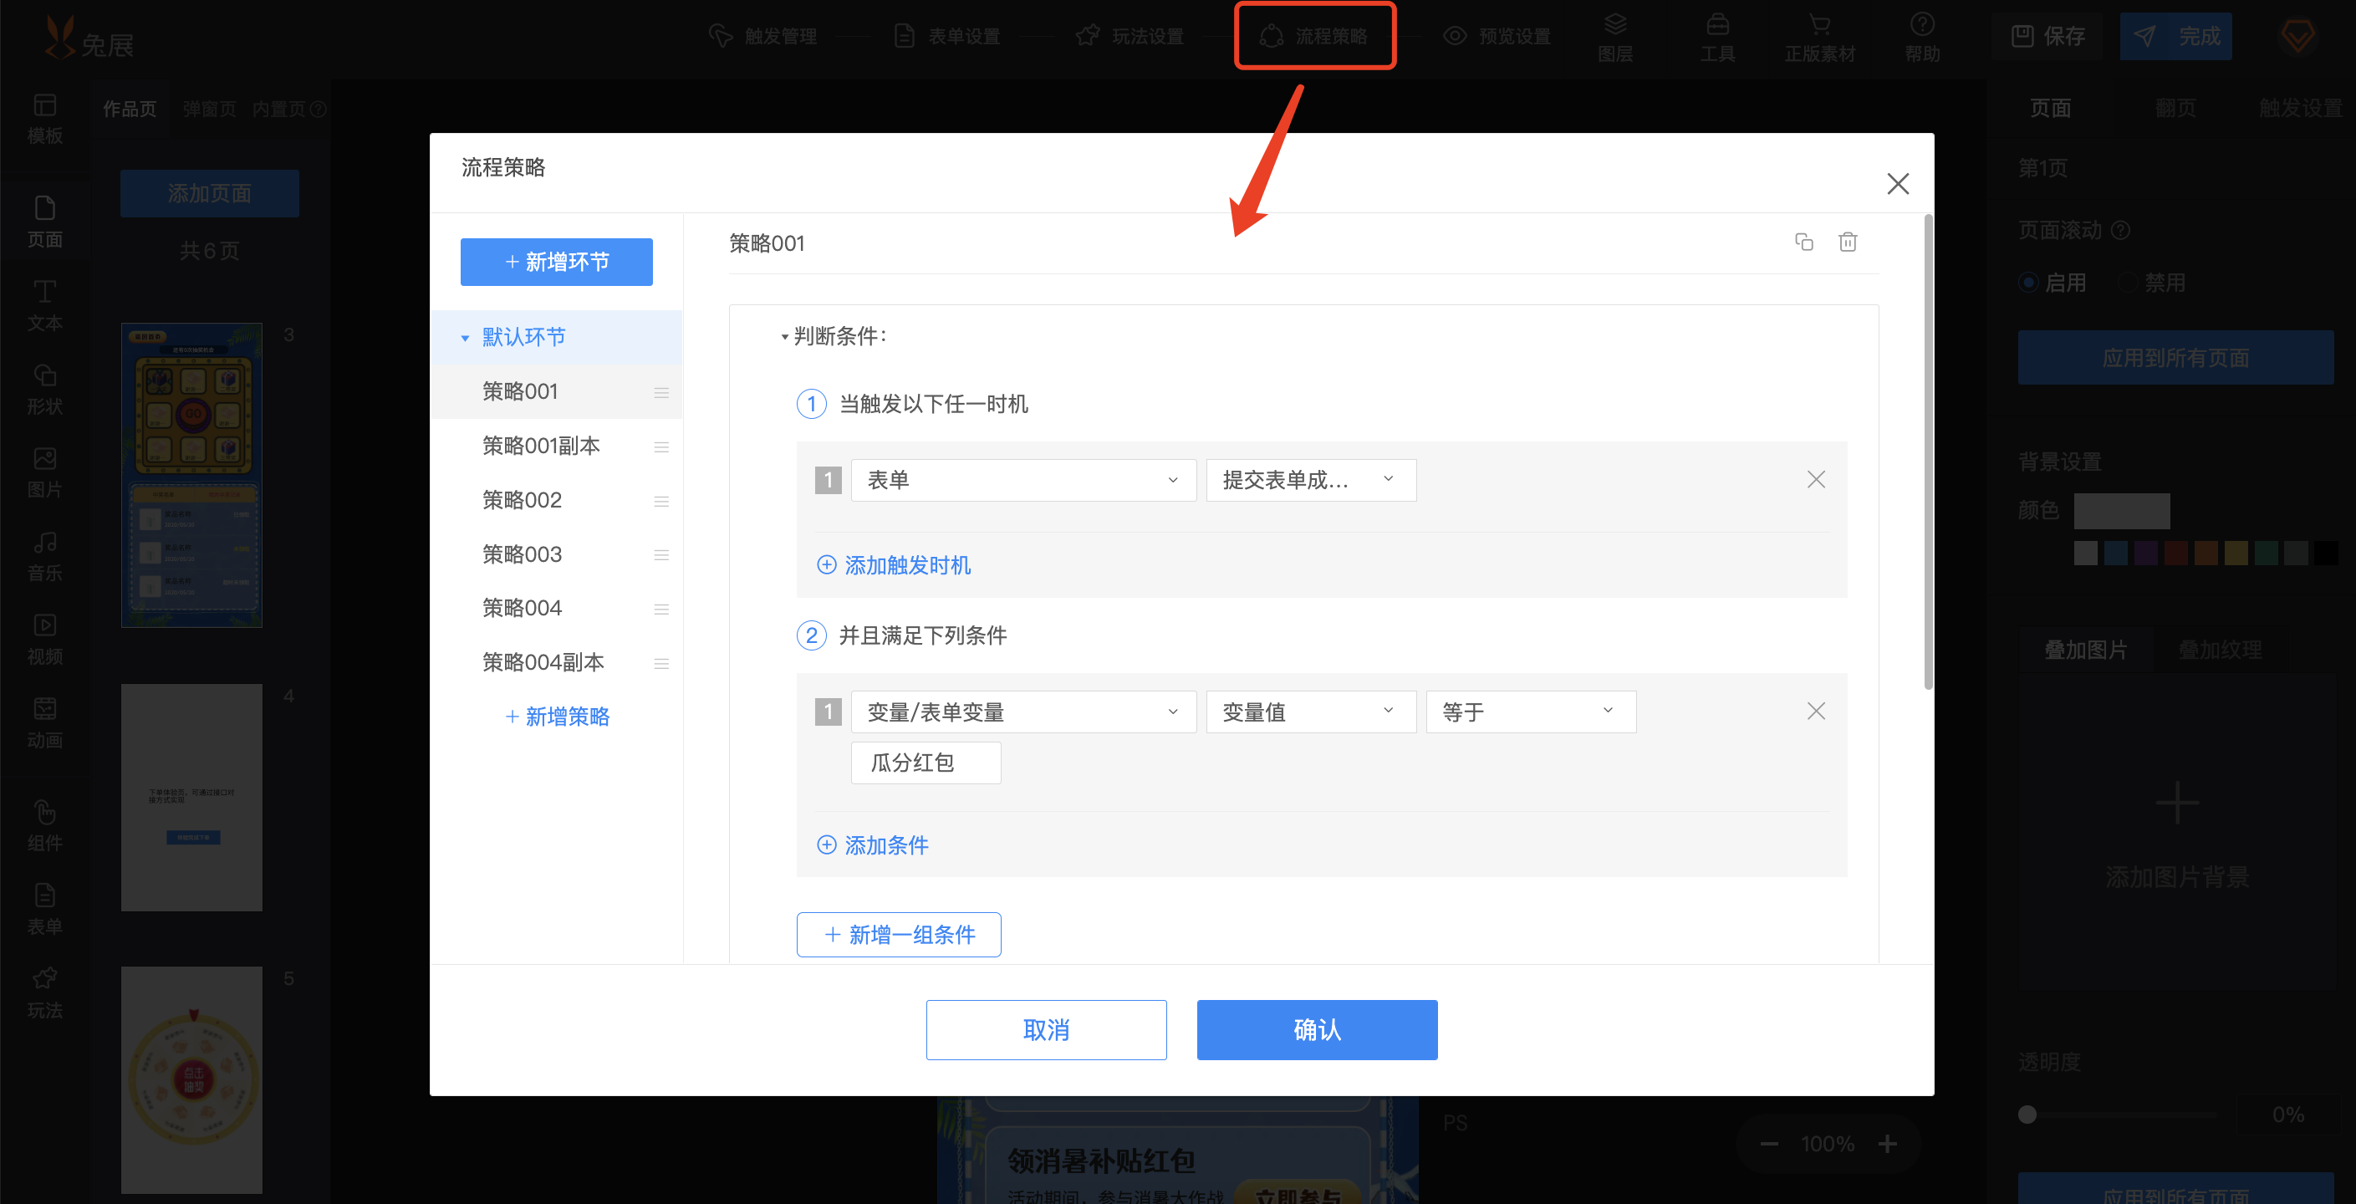Click drag handle icon of 策略002
Screen dimensions: 2356x1204
(x=661, y=501)
